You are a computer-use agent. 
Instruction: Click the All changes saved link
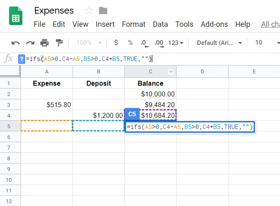click(271, 24)
